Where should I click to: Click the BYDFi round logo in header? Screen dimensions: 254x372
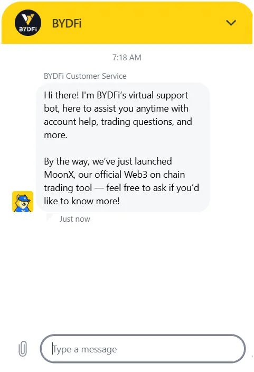(x=28, y=23)
